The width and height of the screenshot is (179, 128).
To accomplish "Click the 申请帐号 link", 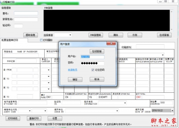I will tap(72, 70).
